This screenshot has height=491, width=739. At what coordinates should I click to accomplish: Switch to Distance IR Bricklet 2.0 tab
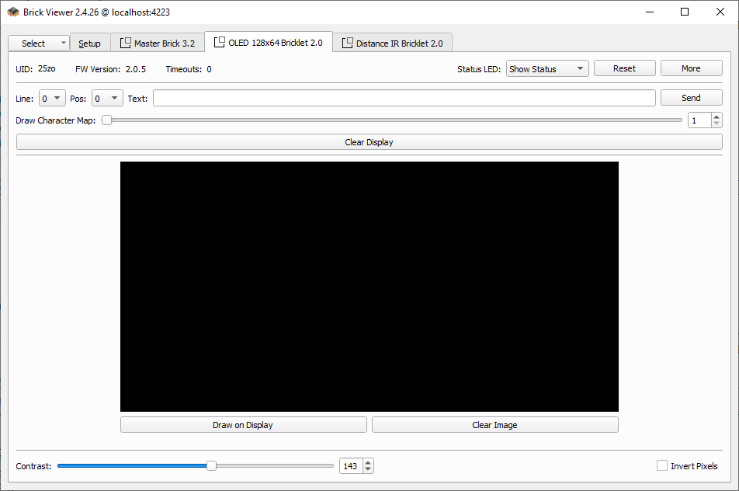398,44
